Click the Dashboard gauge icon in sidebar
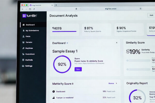 [x=24, y=25]
